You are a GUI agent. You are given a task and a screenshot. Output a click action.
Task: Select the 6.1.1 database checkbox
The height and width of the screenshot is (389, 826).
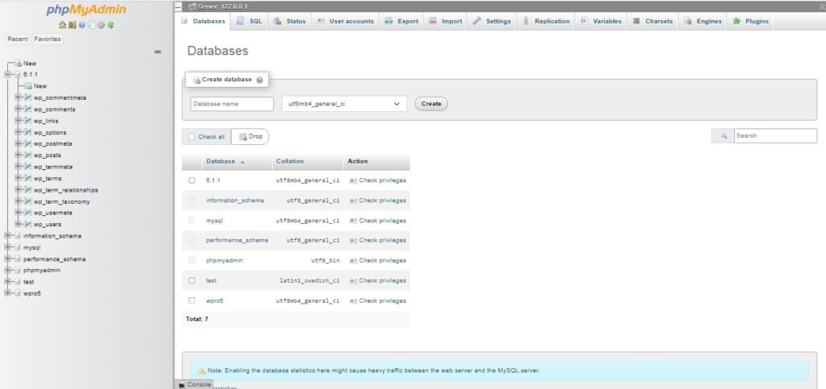click(192, 180)
